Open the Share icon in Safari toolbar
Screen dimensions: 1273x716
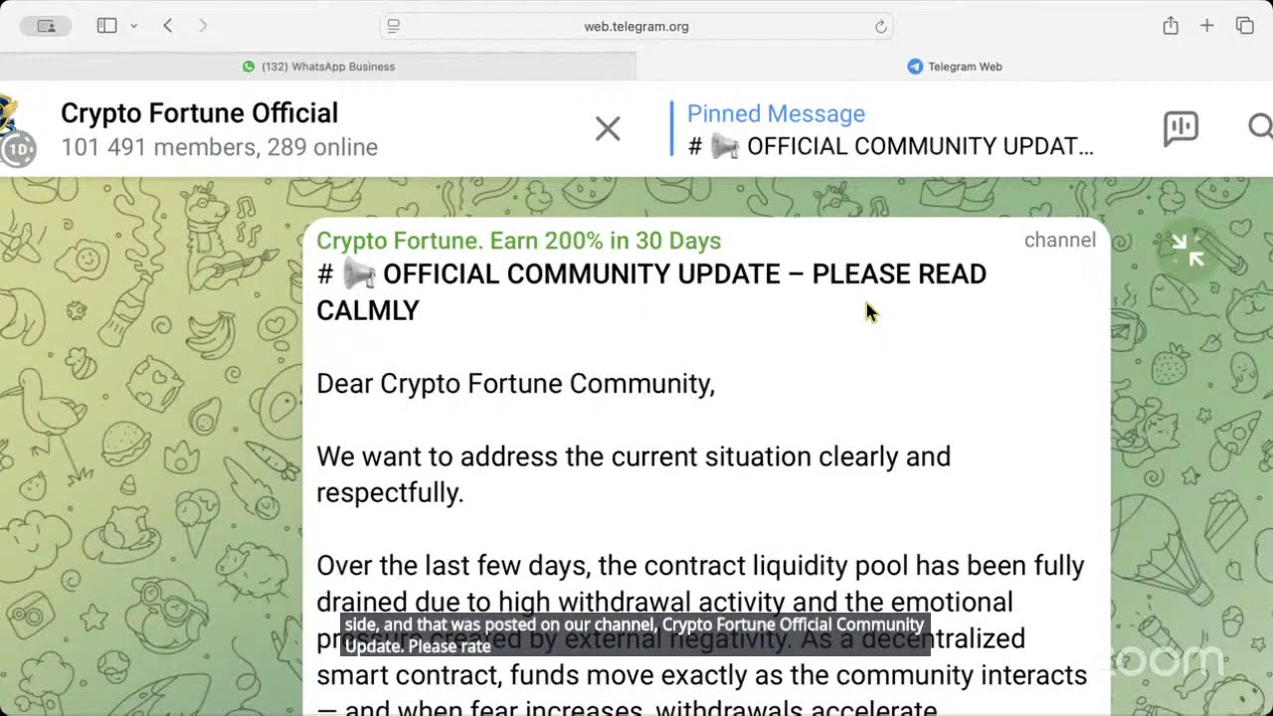(1171, 26)
